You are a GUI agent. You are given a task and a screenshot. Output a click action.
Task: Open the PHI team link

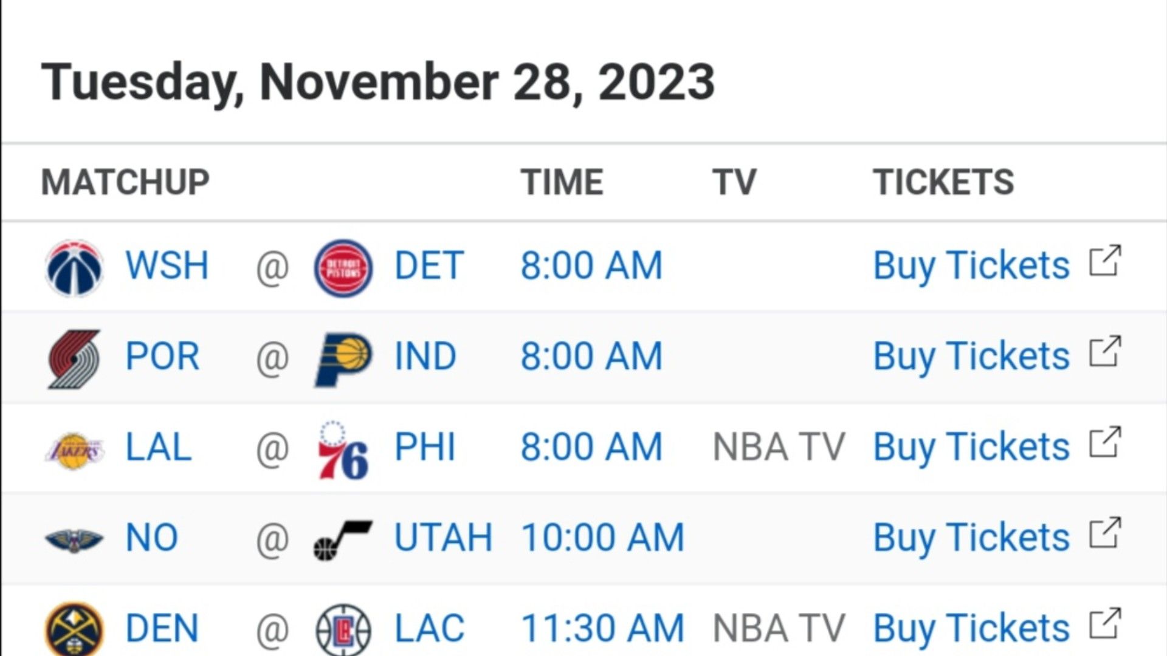coord(425,448)
